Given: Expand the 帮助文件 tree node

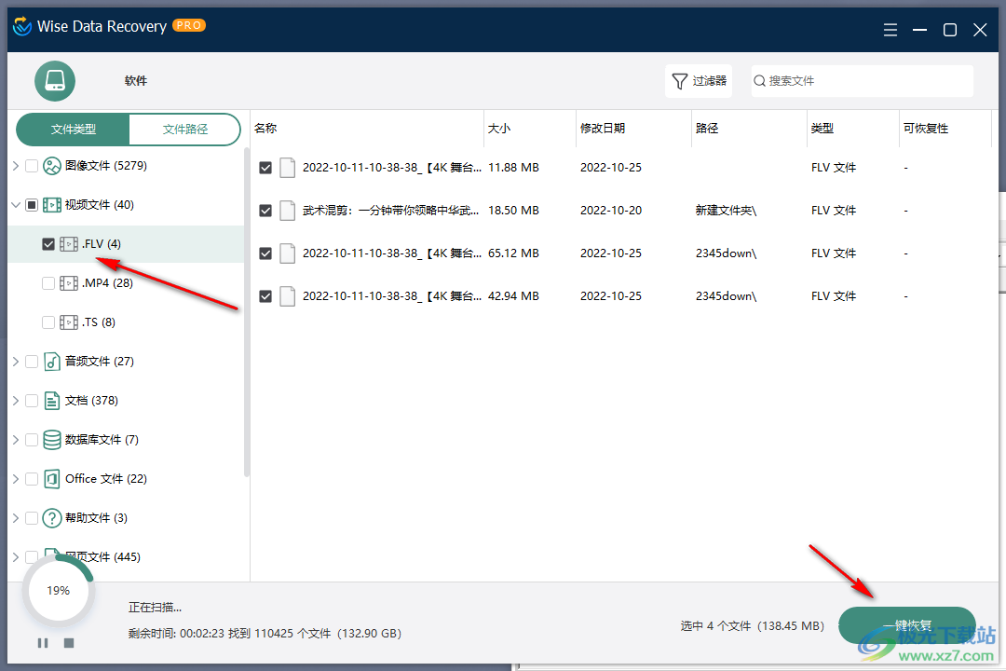Looking at the screenshot, I should 16,518.
